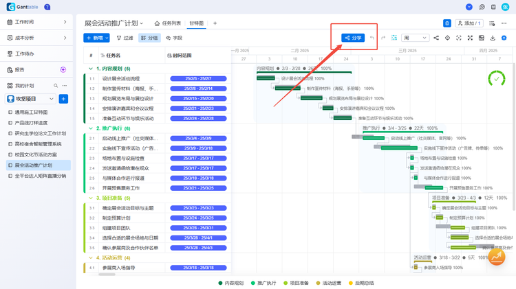Screen dimensions: 516x289
Task: Click the redo arrow icon
Action: pos(383,38)
